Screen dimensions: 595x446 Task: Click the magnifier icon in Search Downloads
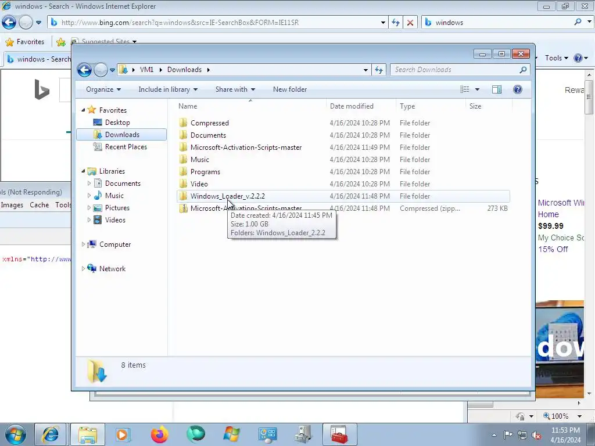[x=523, y=70]
